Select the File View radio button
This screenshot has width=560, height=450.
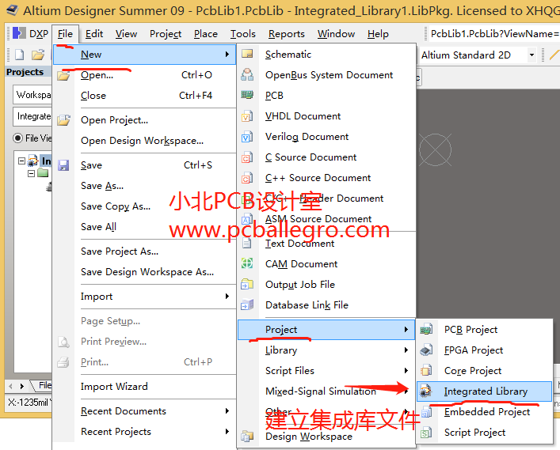[17, 138]
